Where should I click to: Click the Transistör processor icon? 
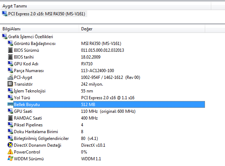point(10,84)
